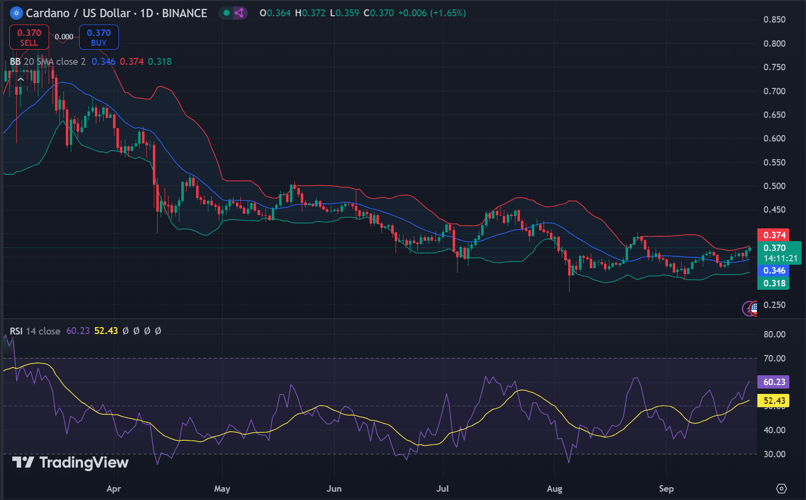The width and height of the screenshot is (806, 500).
Task: Click the purple connected-nodes icon in header
Action: pyautogui.click(x=239, y=13)
